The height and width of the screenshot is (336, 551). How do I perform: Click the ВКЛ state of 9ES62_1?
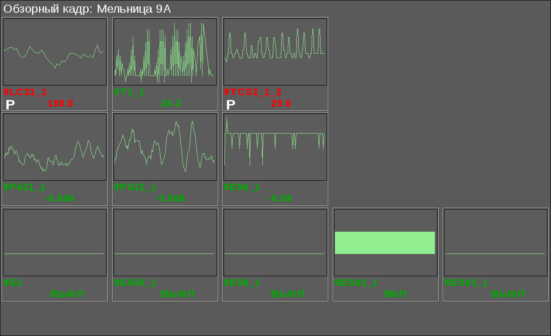[x=396, y=294]
